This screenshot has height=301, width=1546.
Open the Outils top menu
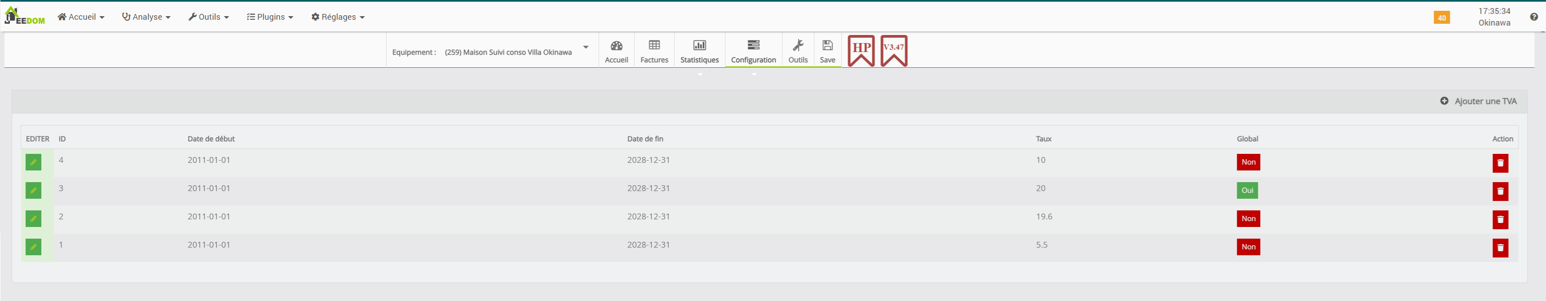(x=209, y=17)
